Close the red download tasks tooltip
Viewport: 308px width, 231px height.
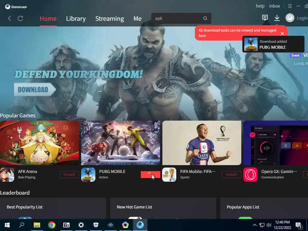click(x=282, y=33)
